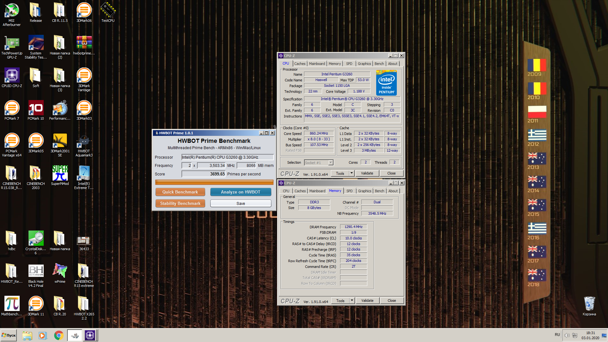This screenshot has width=608, height=342.
Task: Expand Tools dropdown arrow in lower CPU-Z
Action: [x=352, y=301]
